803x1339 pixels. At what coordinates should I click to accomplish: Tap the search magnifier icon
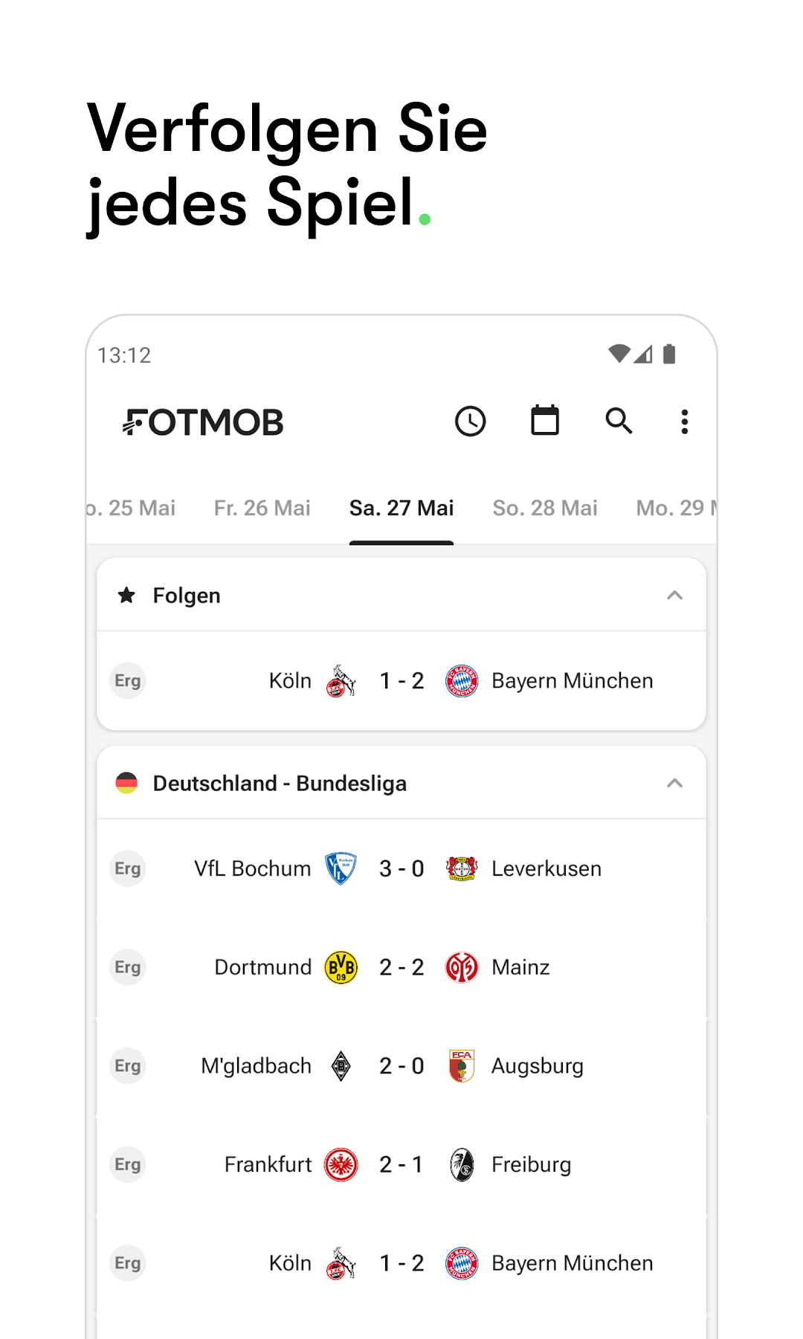[619, 421]
